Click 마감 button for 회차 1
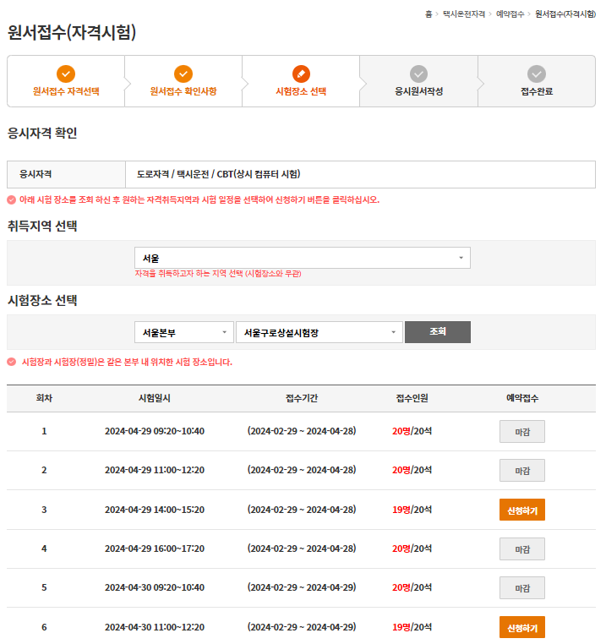Screen dimensions: 606x644 (x=522, y=431)
